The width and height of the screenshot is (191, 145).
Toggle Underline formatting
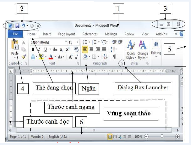pos(46,49)
